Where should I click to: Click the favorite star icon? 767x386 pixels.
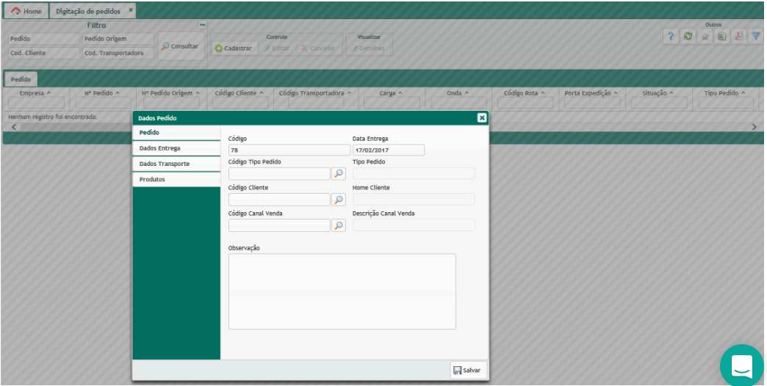coord(705,37)
